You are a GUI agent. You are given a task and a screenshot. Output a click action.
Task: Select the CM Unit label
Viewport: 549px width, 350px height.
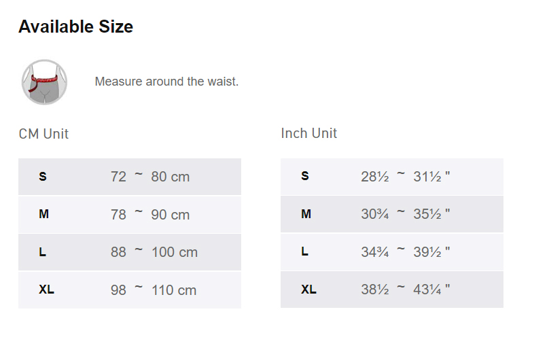pos(43,134)
